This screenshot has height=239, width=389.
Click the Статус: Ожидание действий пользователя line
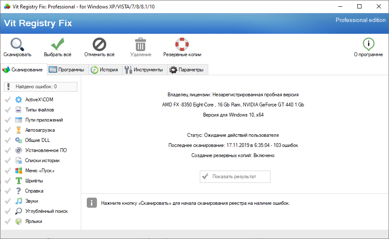coord(233,135)
